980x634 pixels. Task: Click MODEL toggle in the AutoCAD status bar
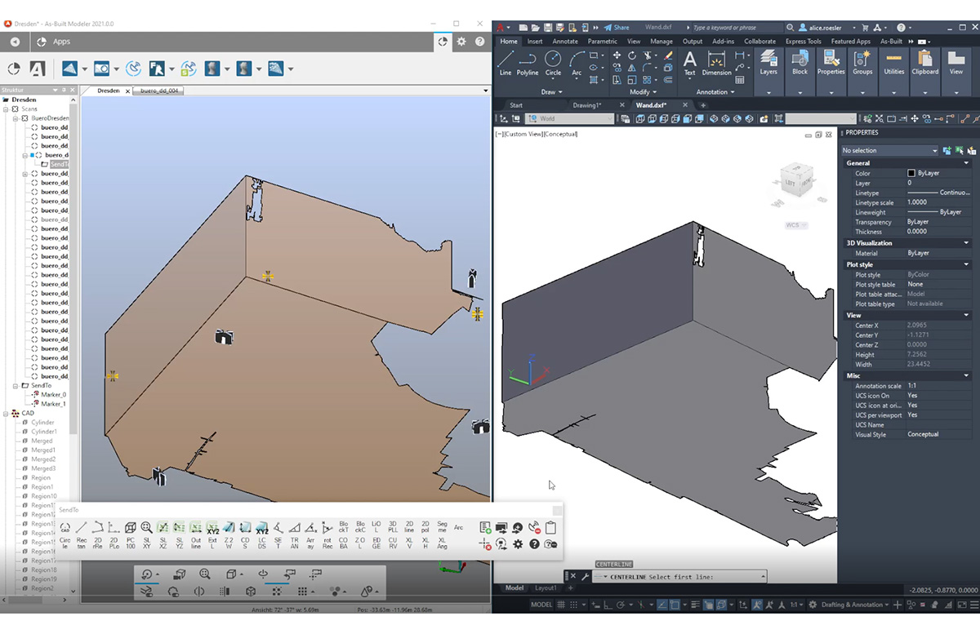[x=542, y=605]
